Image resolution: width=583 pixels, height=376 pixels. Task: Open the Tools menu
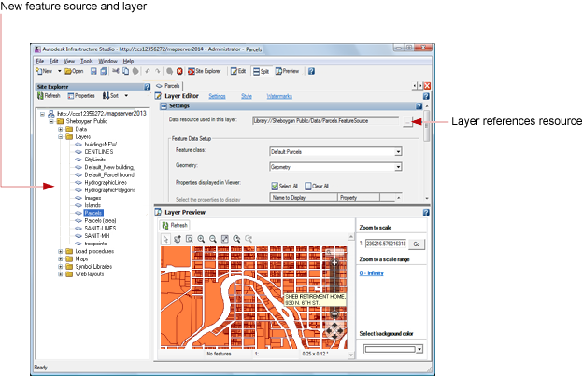click(x=87, y=61)
